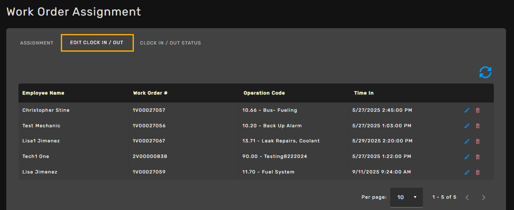Click trash icon for Lisa Jimenez
The image size is (514, 210).
tap(477, 172)
